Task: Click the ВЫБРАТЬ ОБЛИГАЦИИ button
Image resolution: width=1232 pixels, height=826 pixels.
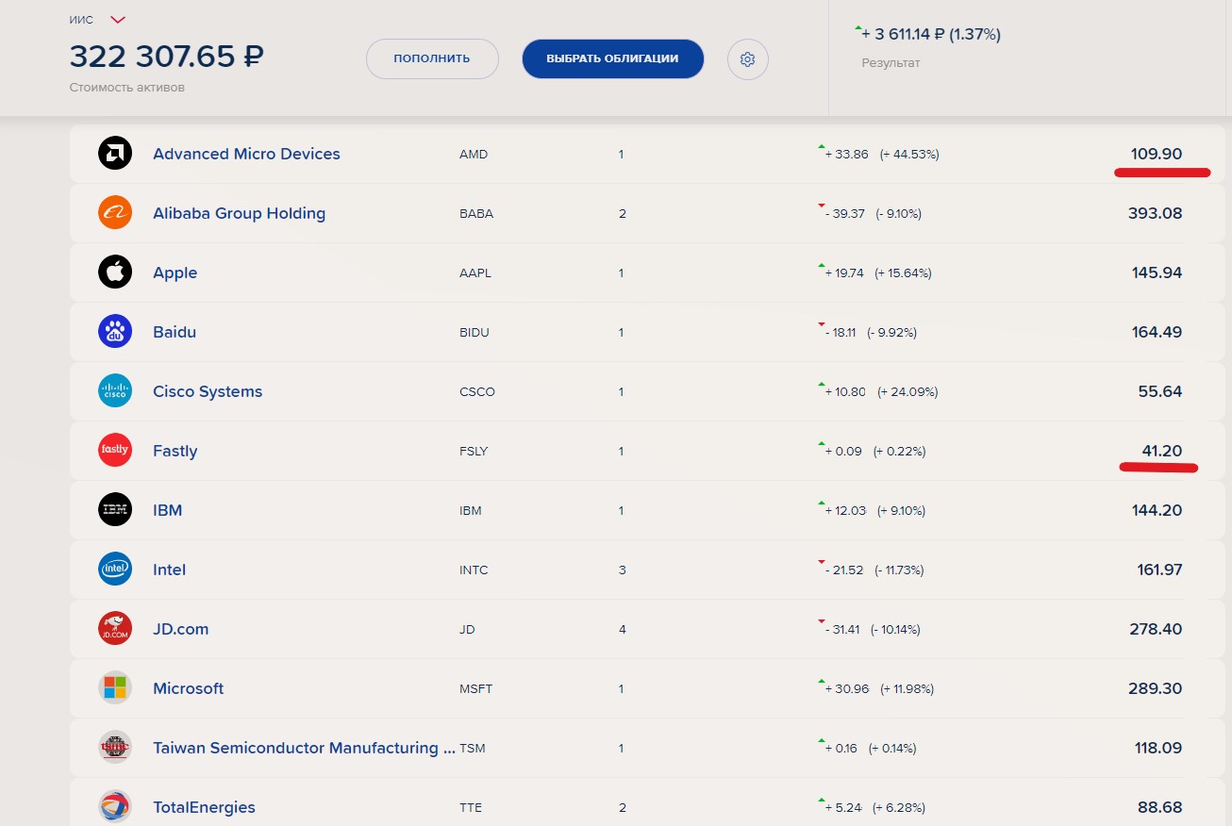Action: point(613,58)
